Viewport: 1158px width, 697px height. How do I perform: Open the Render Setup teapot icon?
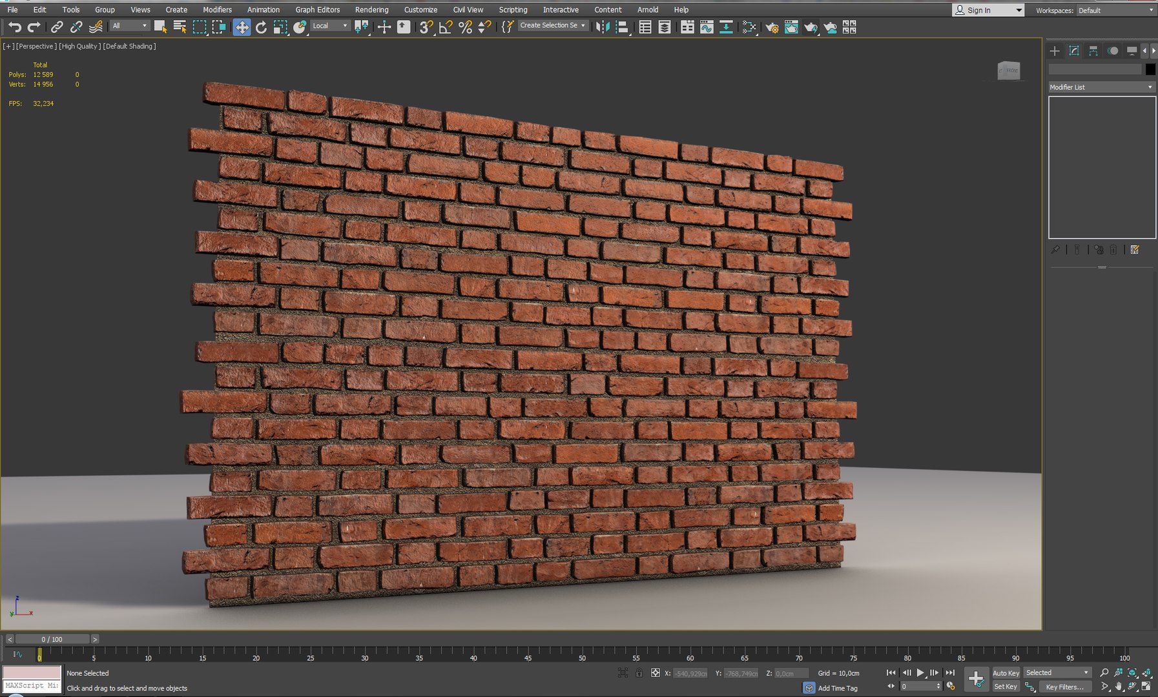tap(772, 26)
